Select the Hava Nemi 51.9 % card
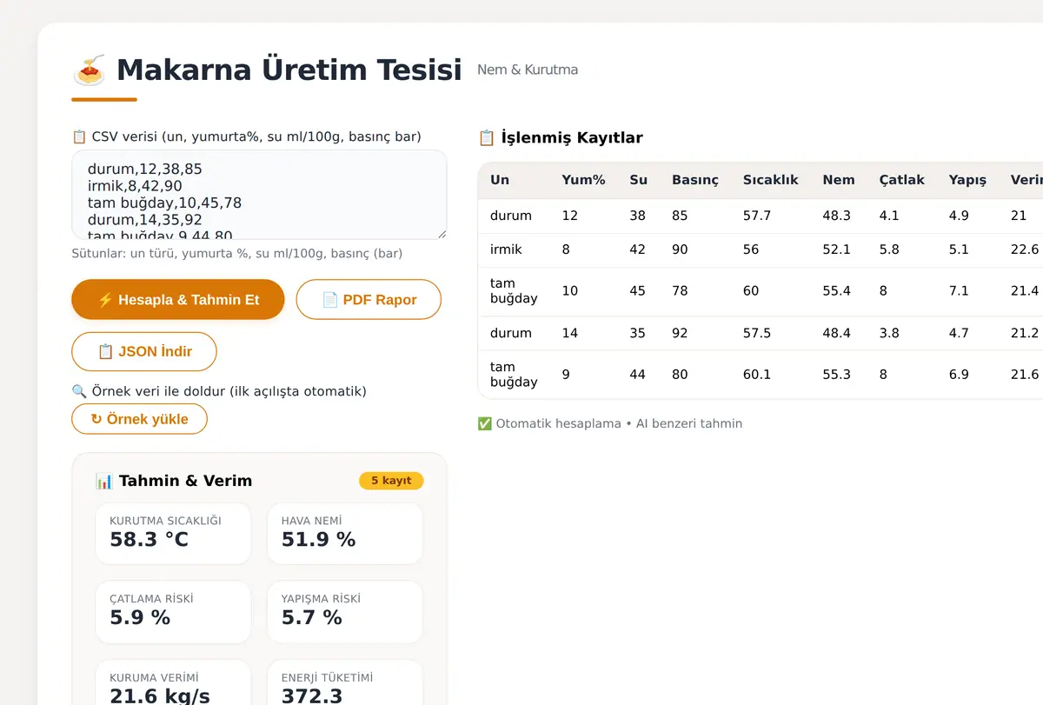The width and height of the screenshot is (1043, 705). click(345, 534)
